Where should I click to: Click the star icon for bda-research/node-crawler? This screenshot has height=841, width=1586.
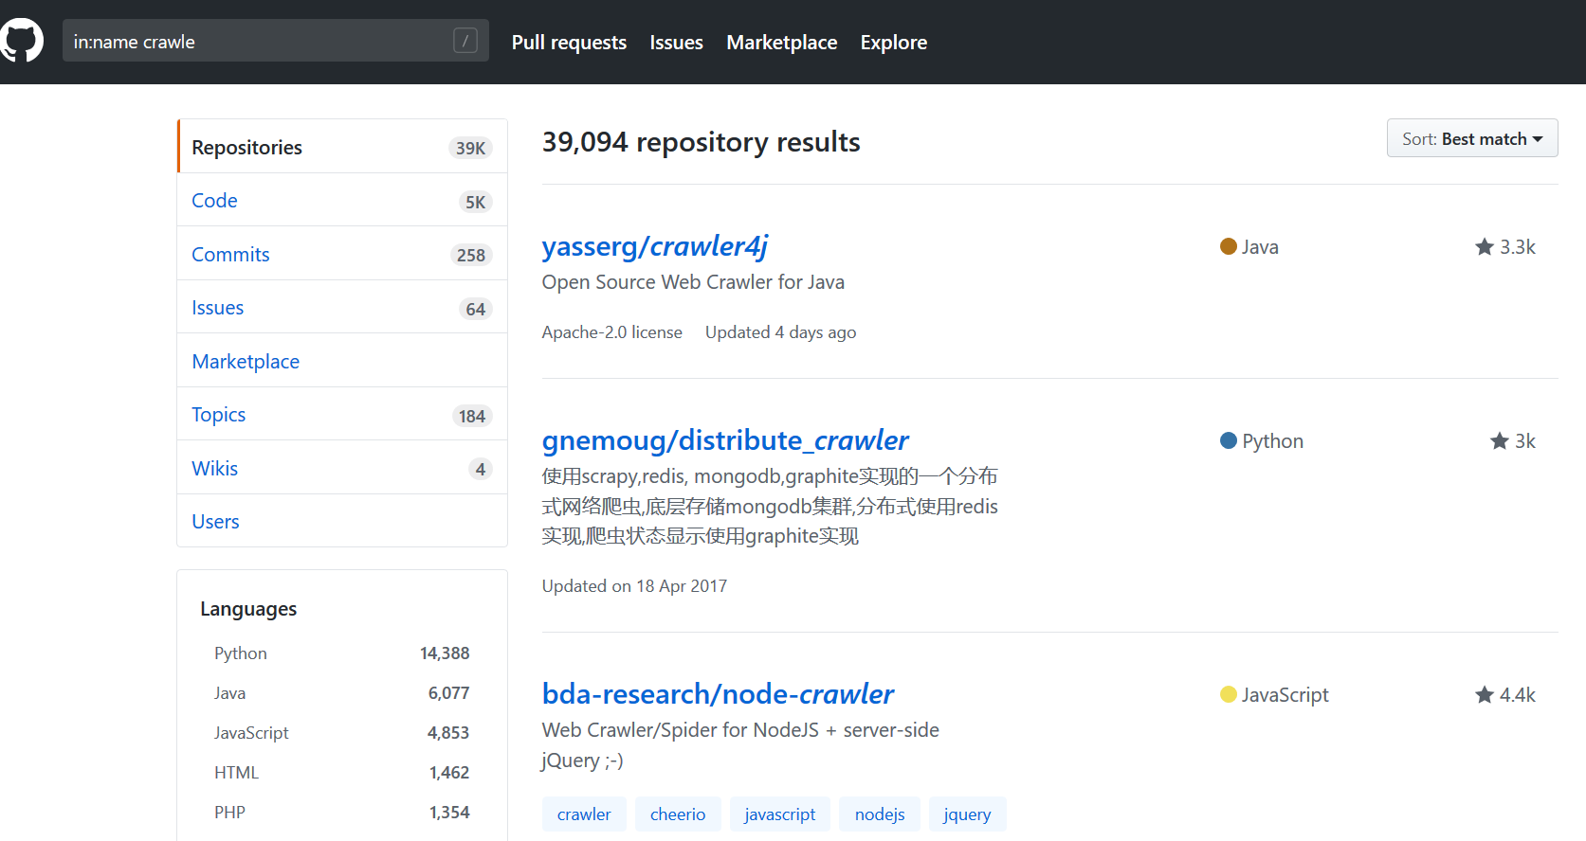point(1485,695)
